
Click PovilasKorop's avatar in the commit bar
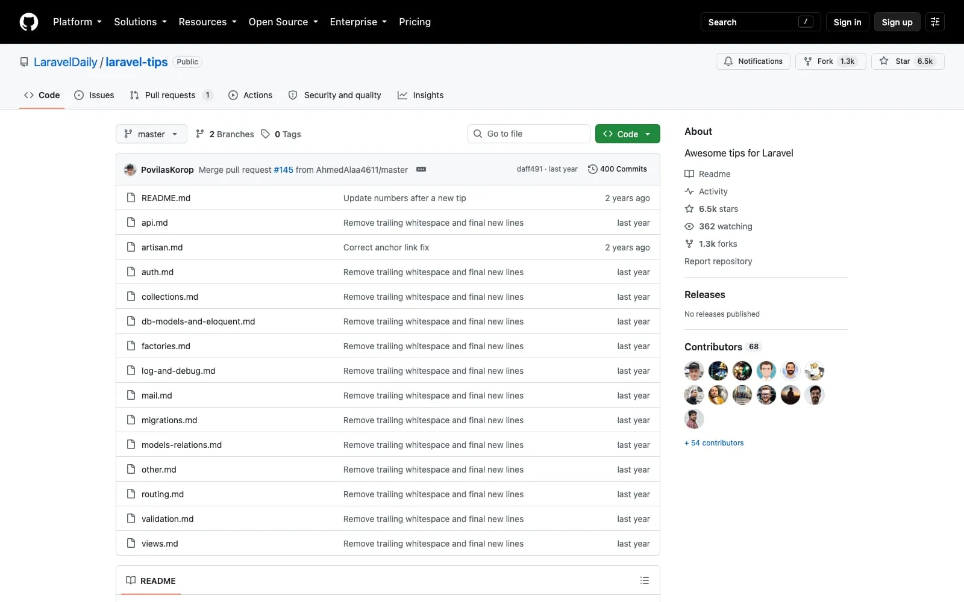[x=130, y=170]
